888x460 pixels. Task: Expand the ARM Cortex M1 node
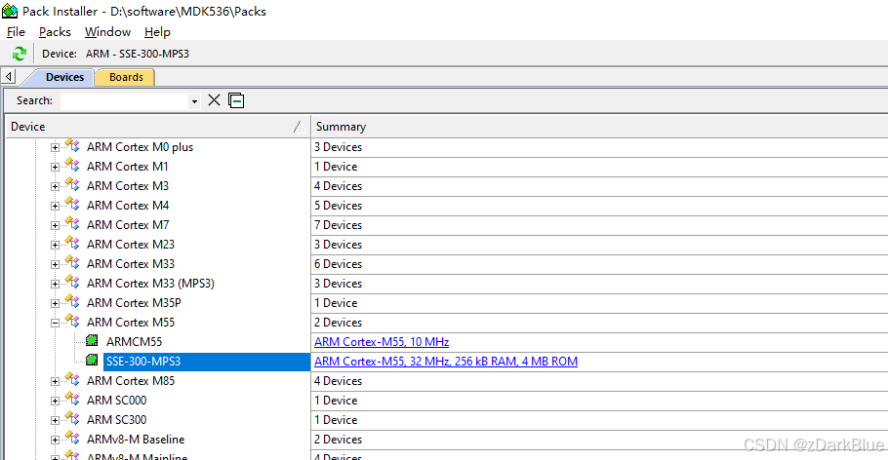(55, 167)
